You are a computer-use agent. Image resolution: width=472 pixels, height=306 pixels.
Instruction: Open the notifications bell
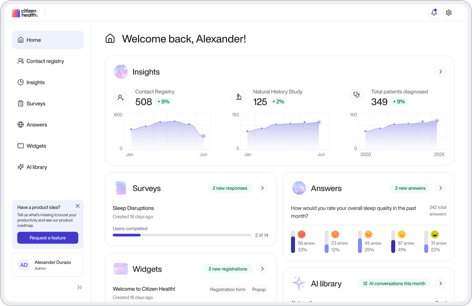tap(434, 12)
